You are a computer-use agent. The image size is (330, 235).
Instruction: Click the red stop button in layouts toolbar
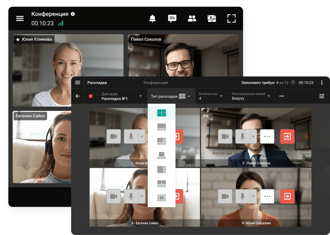point(91,96)
